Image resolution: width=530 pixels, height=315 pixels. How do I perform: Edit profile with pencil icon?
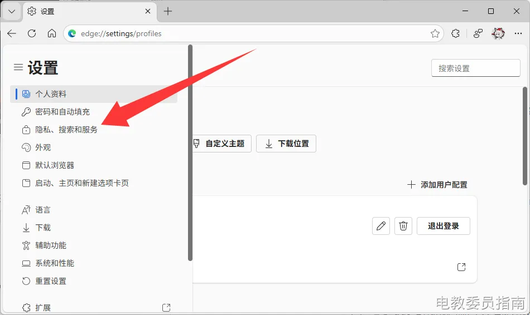click(x=381, y=226)
